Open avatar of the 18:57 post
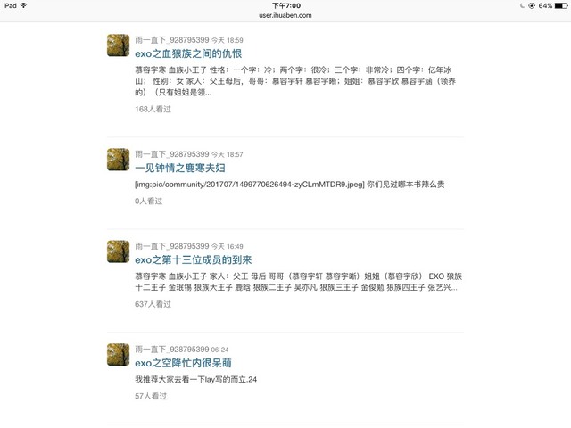Viewport: 571px width, 428px height. pyautogui.click(x=118, y=160)
